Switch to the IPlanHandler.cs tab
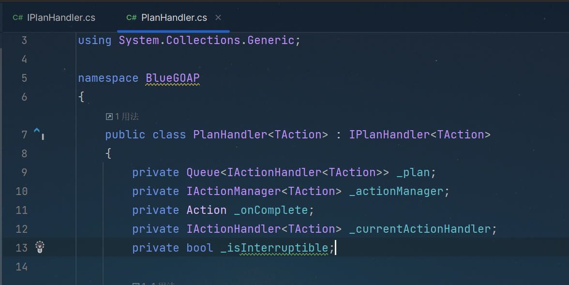The height and width of the screenshot is (285, 569). [x=54, y=17]
